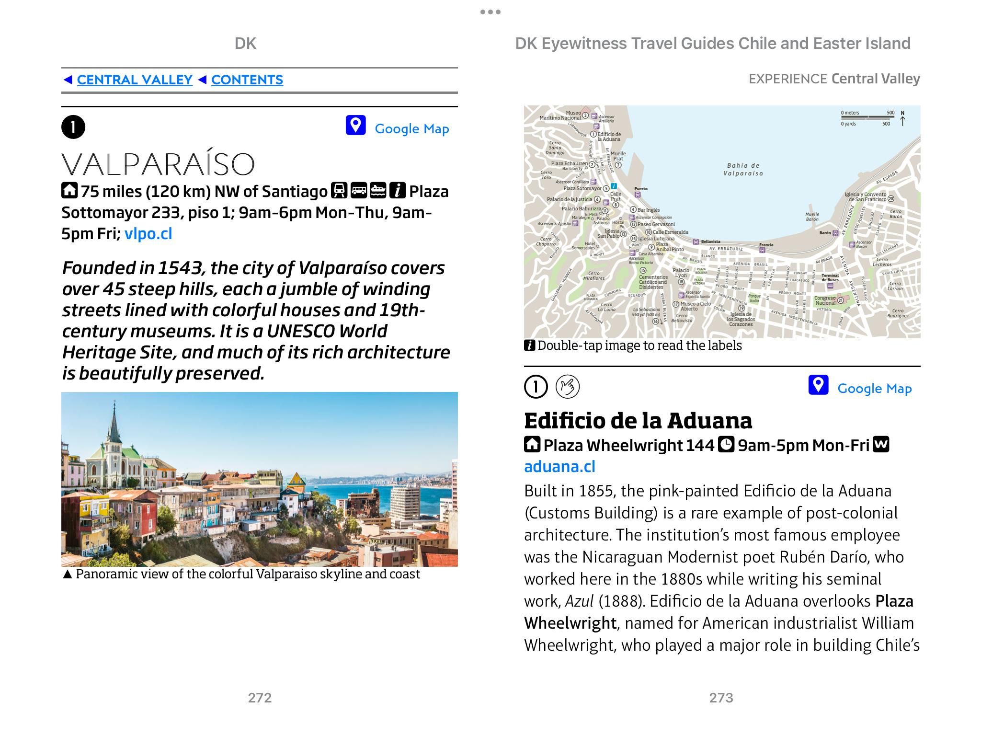Open the vlpo.cl website link
This screenshot has height=736, width=981.
[x=148, y=234]
